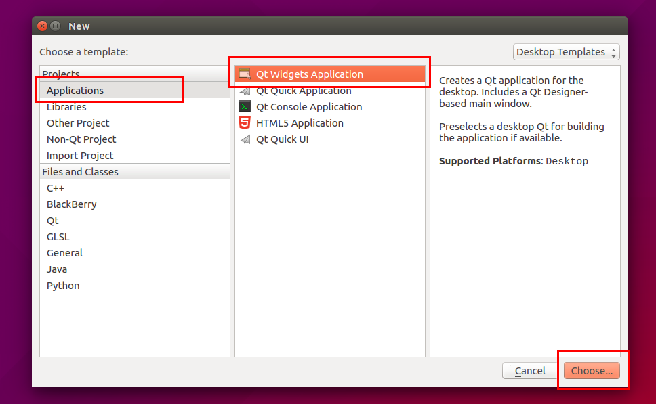Select the GLSL file category

(58, 237)
